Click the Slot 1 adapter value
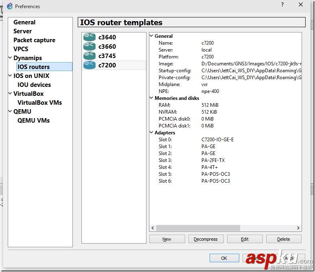The image size is (315, 272). (208, 146)
